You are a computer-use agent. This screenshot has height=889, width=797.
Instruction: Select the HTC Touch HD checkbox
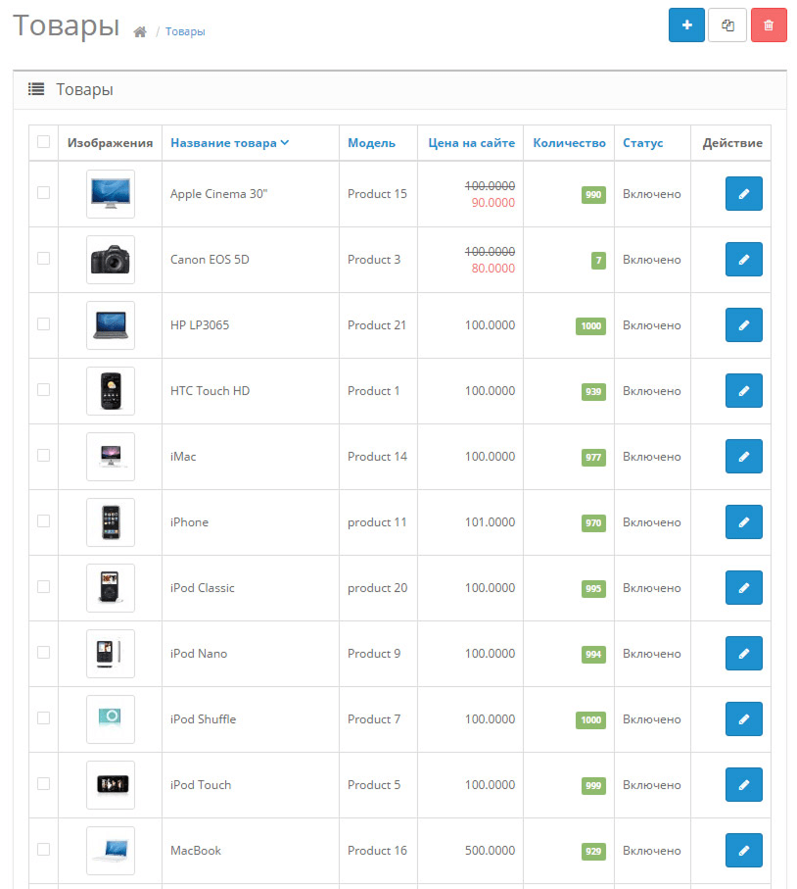44,390
